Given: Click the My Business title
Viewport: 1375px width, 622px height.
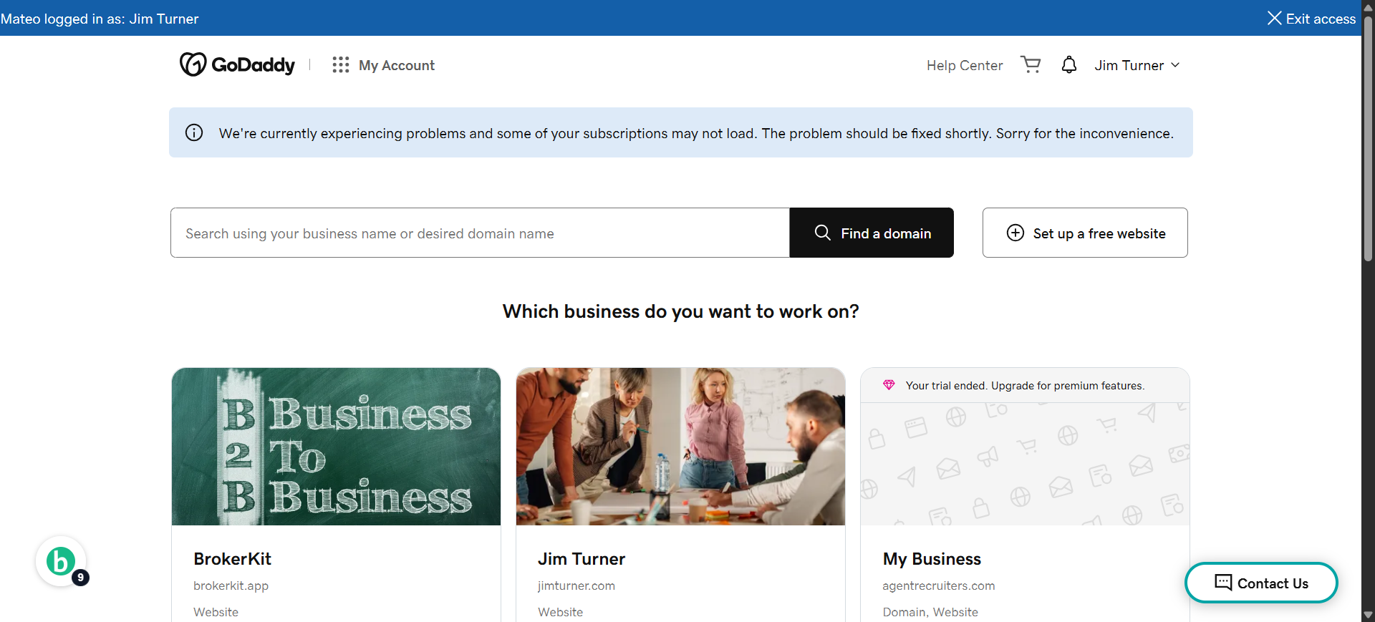Looking at the screenshot, I should pyautogui.click(x=932, y=559).
